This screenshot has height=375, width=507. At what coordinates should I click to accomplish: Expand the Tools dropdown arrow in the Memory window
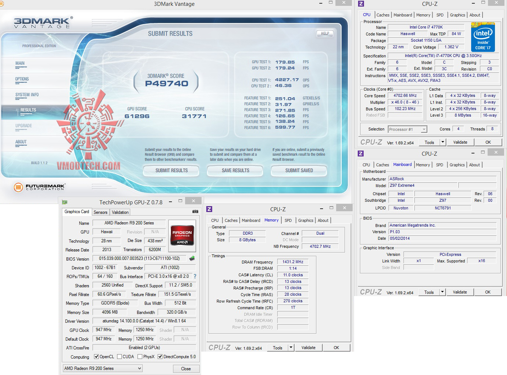tap(291, 348)
